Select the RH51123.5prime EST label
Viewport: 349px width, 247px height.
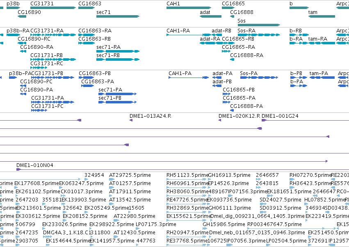(x=187, y=175)
